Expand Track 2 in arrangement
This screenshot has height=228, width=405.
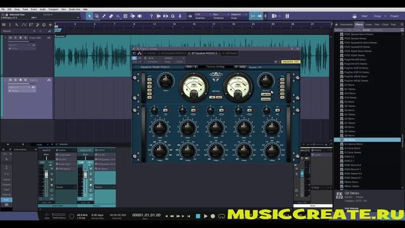[5, 80]
